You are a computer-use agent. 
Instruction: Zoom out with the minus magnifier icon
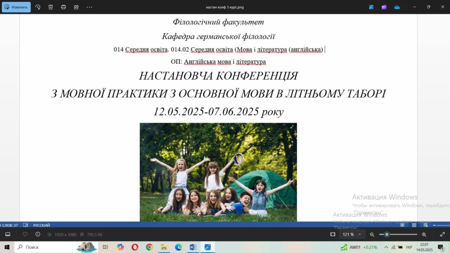(x=372, y=235)
